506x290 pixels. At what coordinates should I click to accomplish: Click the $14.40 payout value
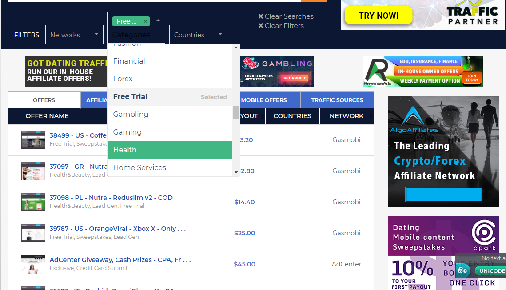[x=244, y=202]
